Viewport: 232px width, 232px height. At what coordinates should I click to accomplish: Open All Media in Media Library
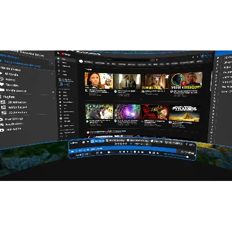[x=11, y=74]
